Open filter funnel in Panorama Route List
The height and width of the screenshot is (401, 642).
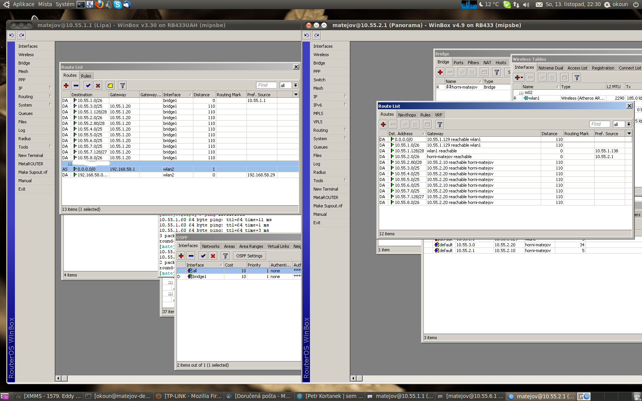(x=440, y=125)
